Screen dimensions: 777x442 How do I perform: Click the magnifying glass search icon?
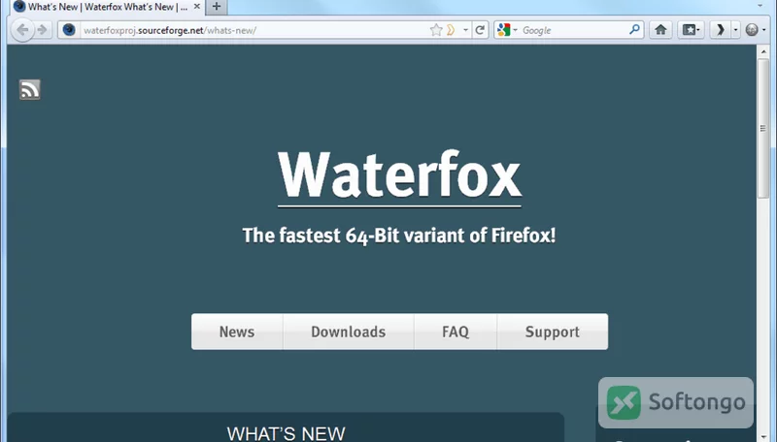click(x=634, y=30)
